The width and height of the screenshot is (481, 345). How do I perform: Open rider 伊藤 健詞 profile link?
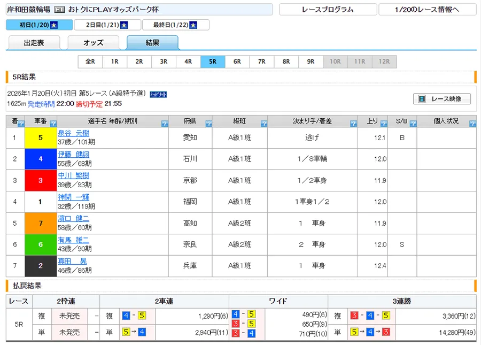(x=74, y=155)
